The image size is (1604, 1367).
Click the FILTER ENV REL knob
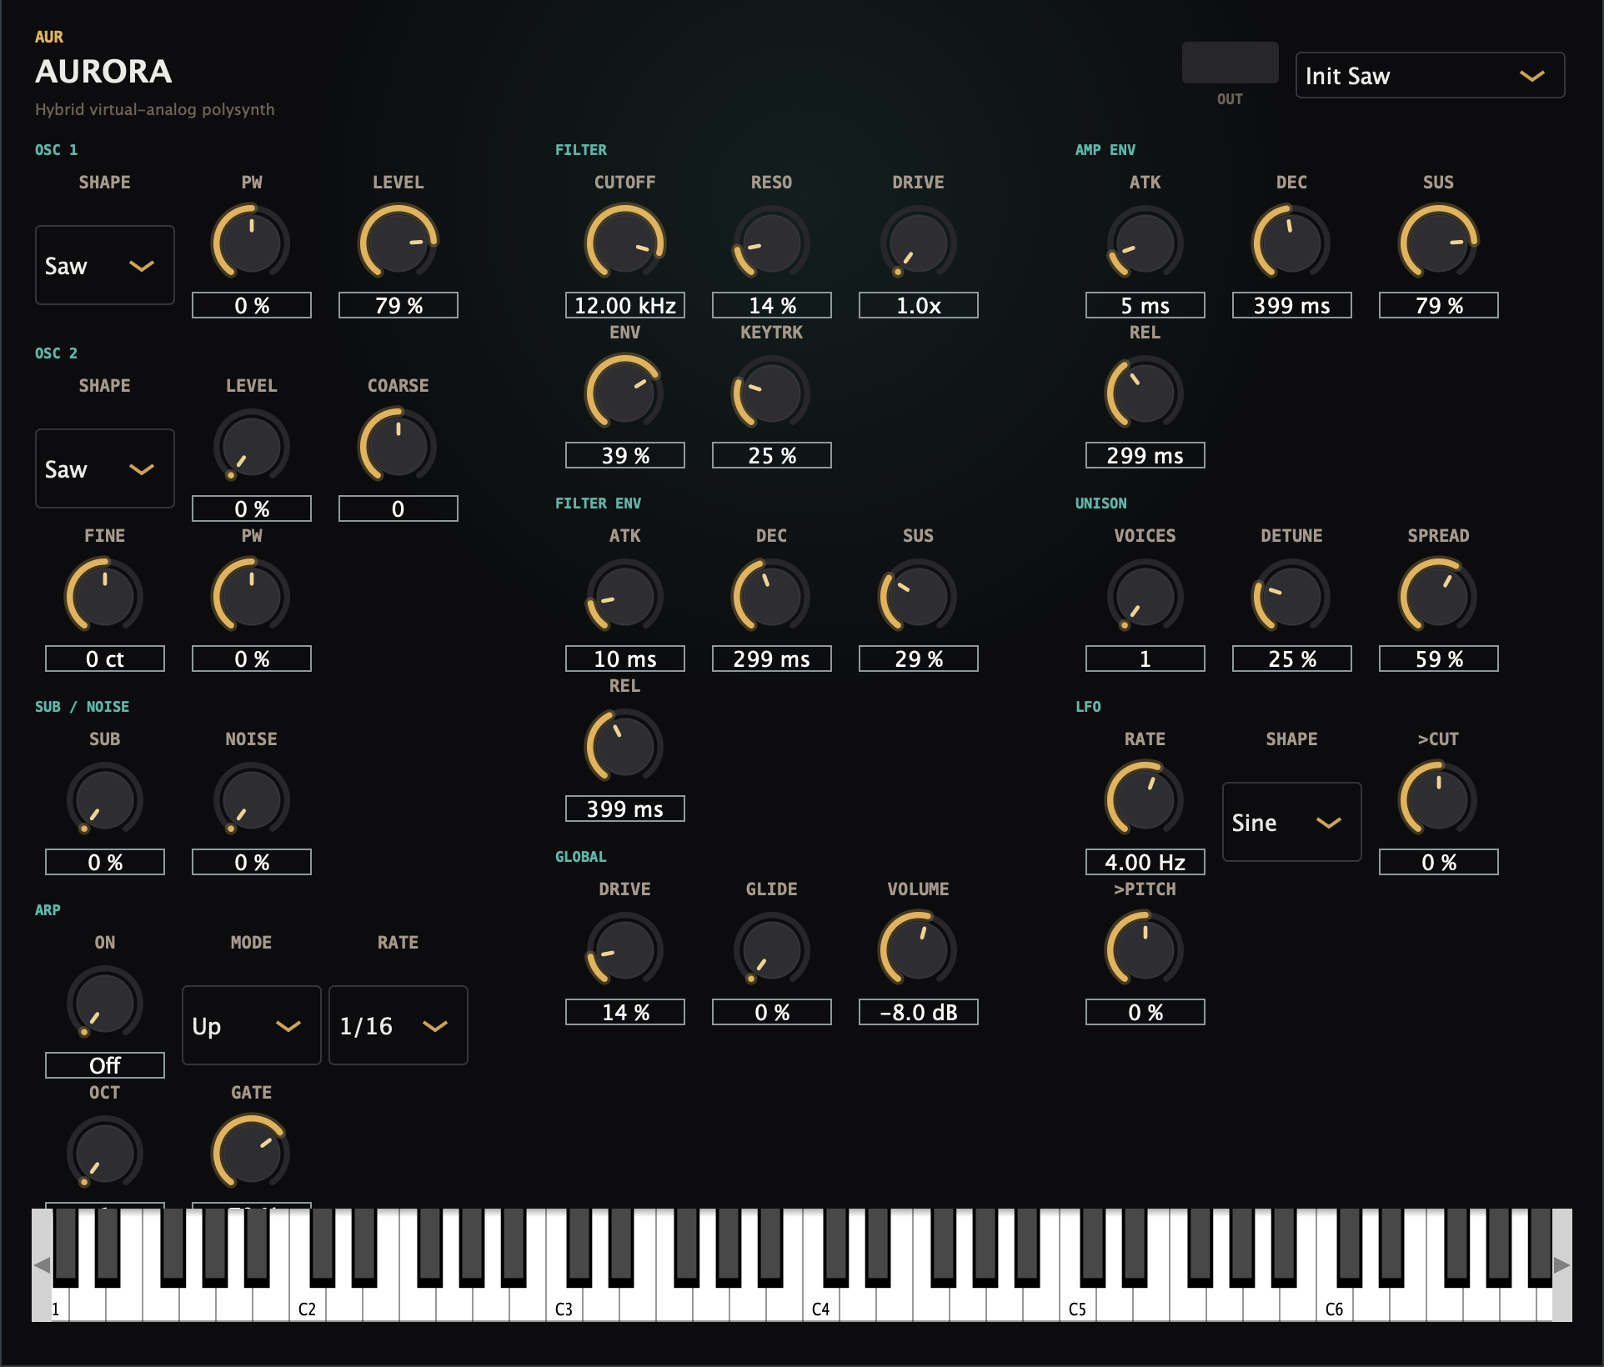625,745
